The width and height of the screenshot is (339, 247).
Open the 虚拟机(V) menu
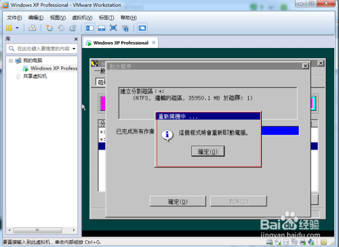pyautogui.click(x=82, y=18)
